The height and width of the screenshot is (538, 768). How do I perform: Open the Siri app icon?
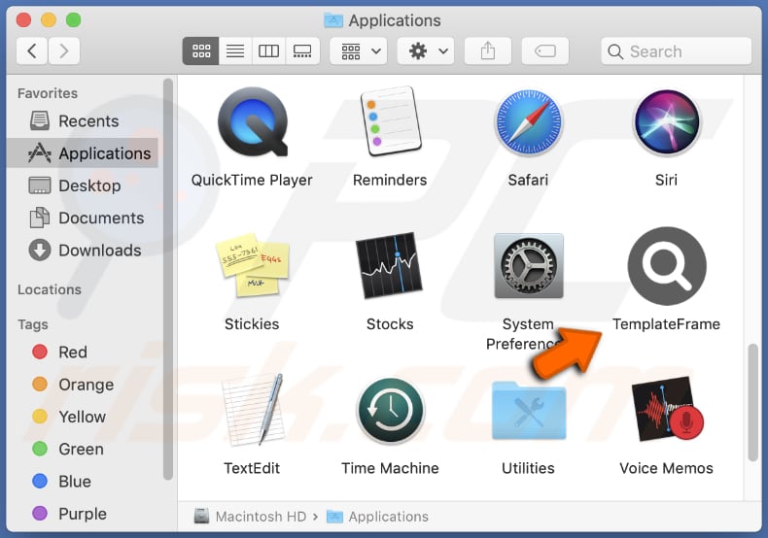[x=667, y=122]
